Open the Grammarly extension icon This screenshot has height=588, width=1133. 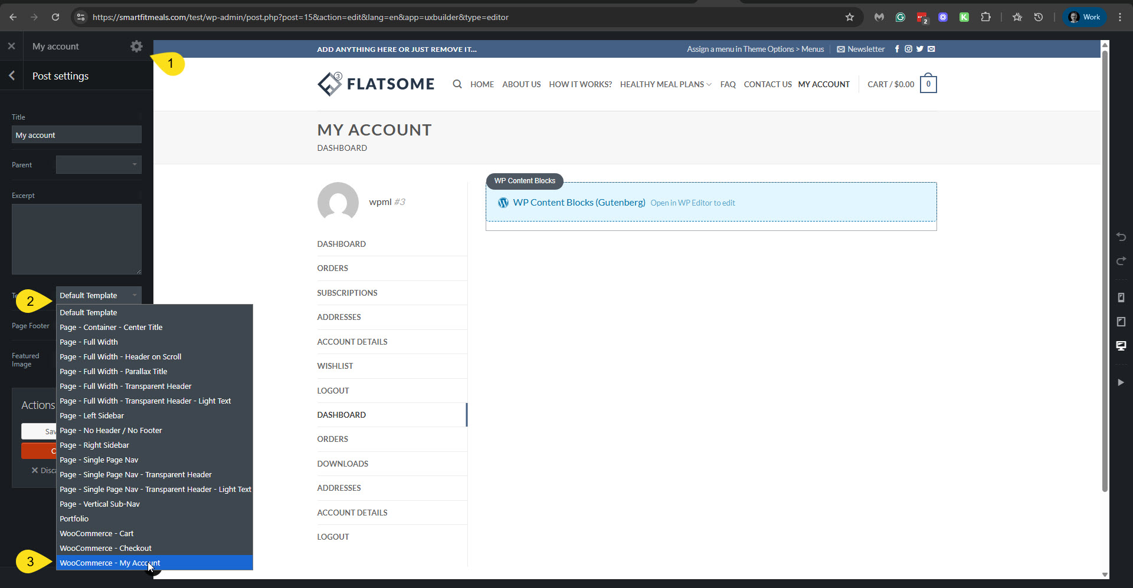900,17
